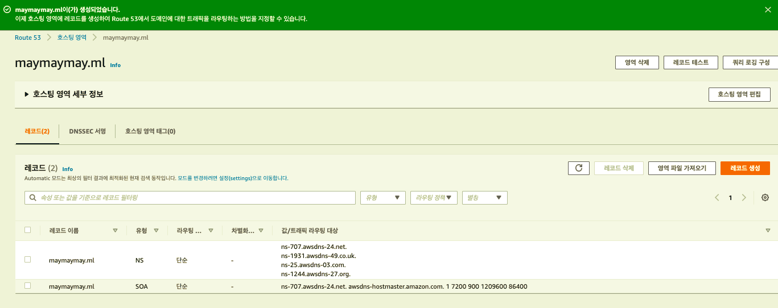Click 호스팅 영역 편집 button
Screen dimensions: 778x308
click(x=739, y=94)
